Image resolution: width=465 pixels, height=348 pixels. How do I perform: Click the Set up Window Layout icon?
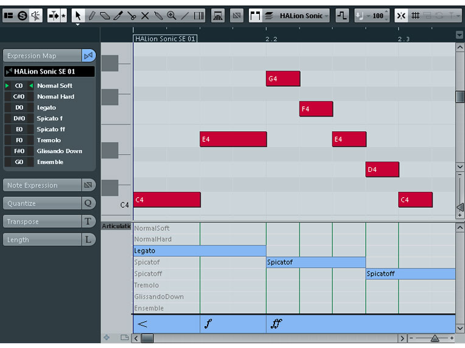(9, 15)
